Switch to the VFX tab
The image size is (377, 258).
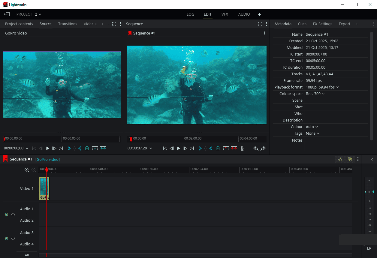point(225,14)
